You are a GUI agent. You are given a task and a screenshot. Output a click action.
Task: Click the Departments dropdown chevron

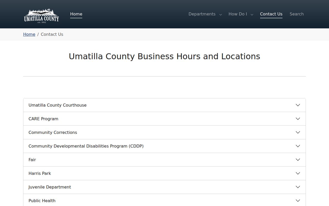(x=221, y=15)
